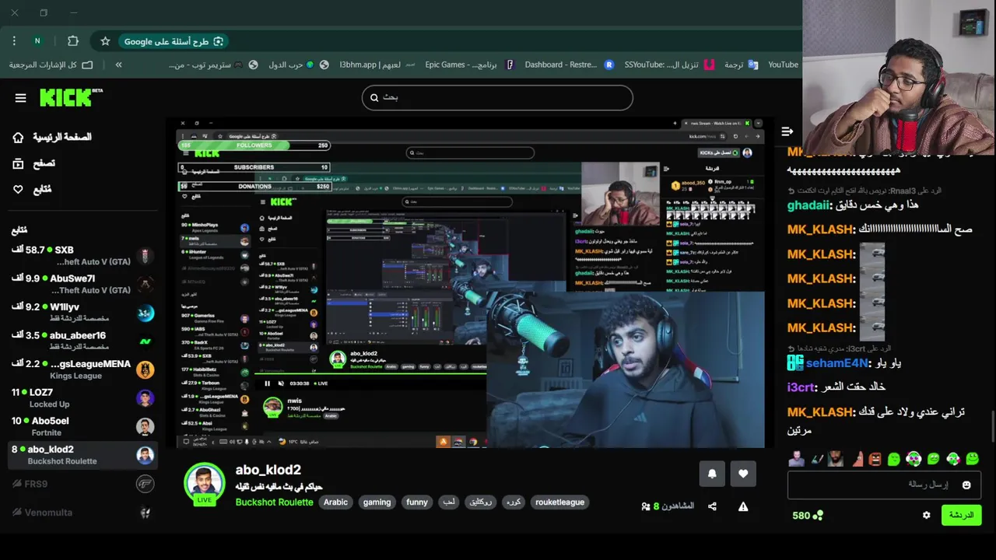Click username sehamE4N in chat
996x560 pixels.
tap(837, 363)
